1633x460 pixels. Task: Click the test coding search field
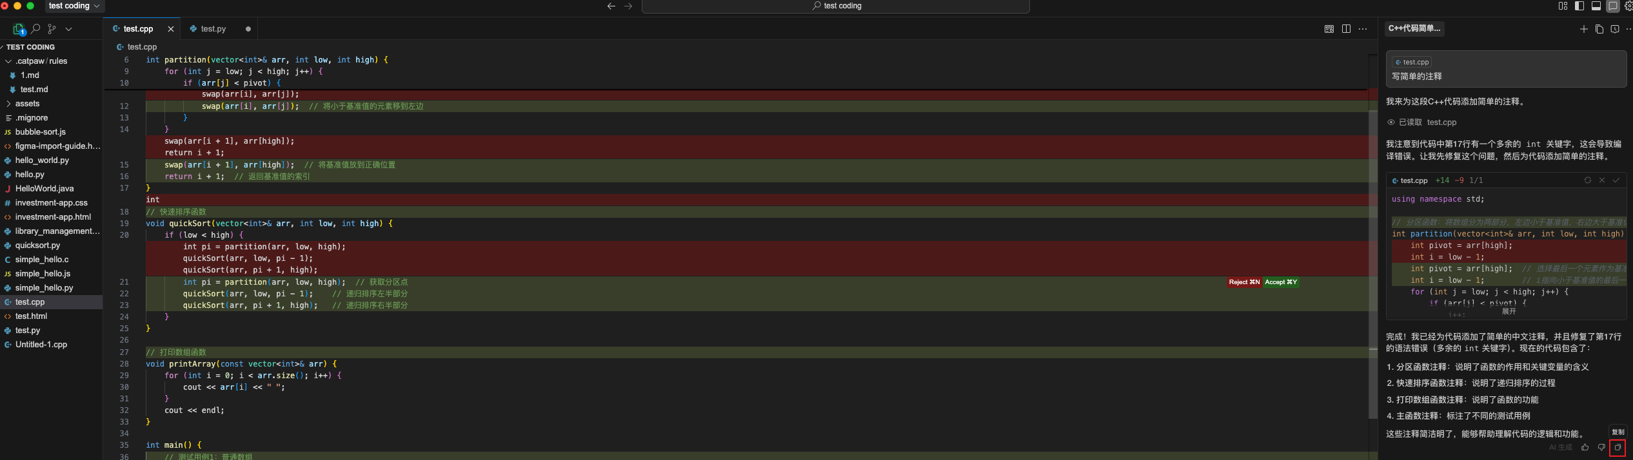[836, 6]
